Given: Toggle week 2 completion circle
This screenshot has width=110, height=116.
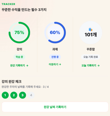Looking at the screenshot, I should point(14,95).
